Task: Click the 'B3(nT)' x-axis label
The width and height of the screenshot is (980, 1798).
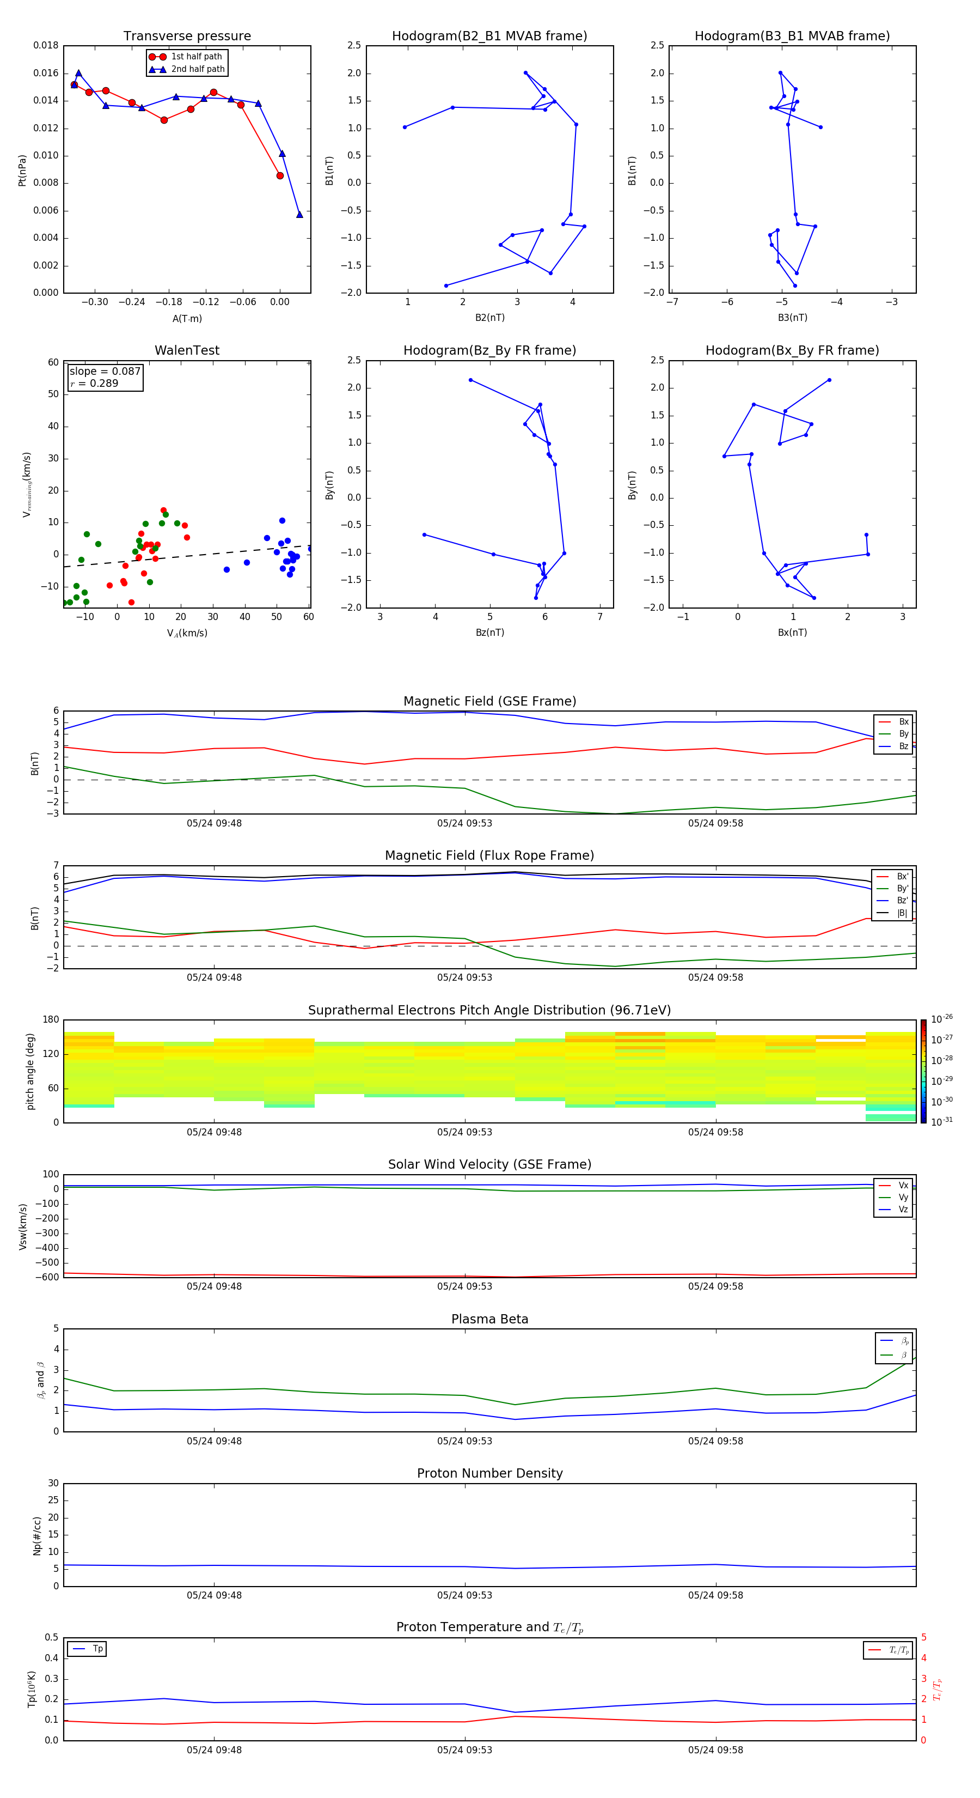Action: (792, 318)
